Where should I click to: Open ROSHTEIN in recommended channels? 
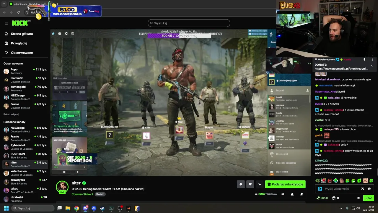[x=25, y=155]
